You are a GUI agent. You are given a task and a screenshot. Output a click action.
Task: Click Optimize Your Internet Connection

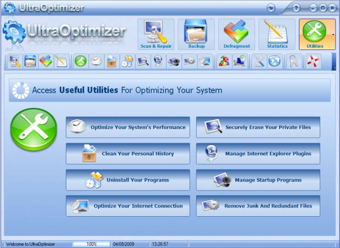coord(128,206)
